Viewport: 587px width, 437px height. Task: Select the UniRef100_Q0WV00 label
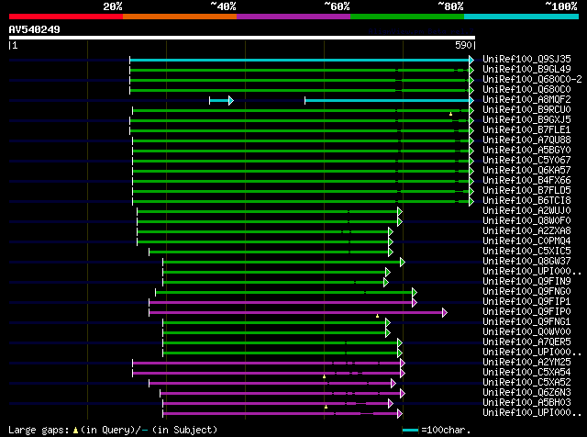pos(526,332)
